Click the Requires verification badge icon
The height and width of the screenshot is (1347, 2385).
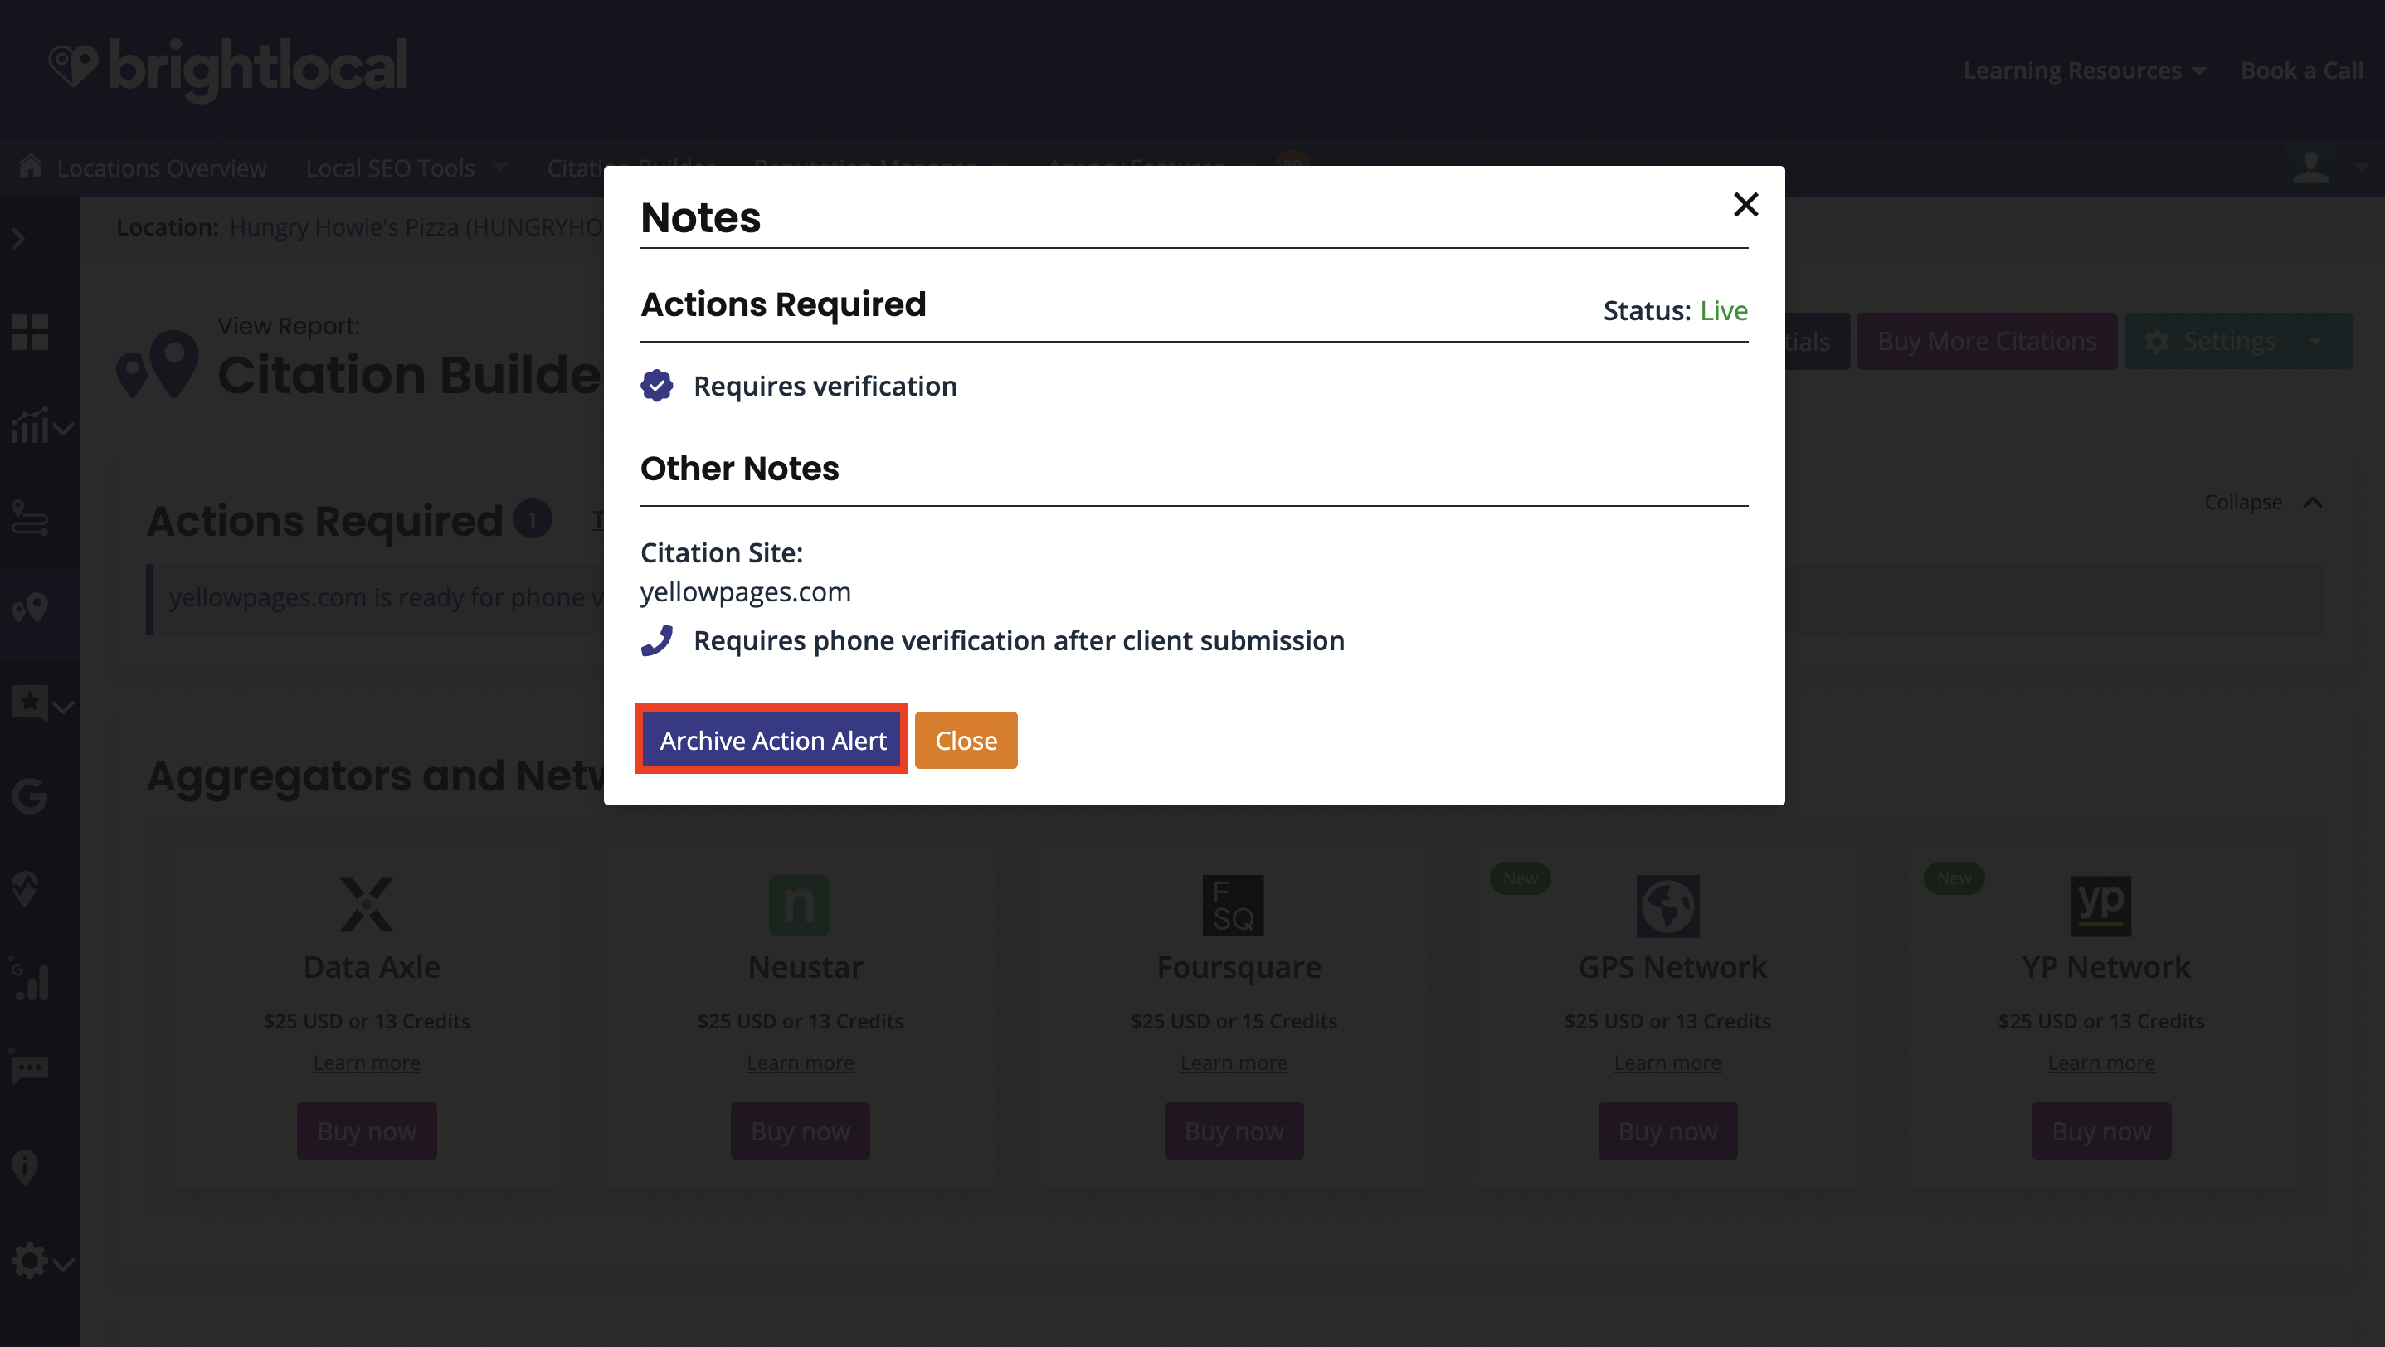[x=656, y=385]
